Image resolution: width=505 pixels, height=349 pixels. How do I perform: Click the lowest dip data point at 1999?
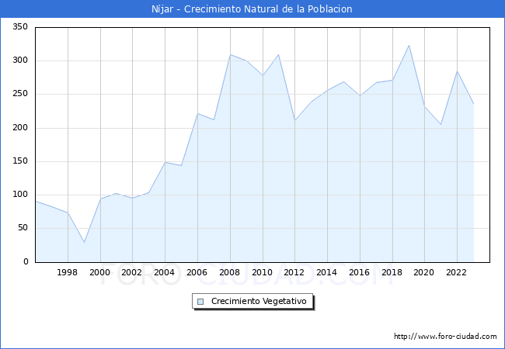[x=84, y=242]
